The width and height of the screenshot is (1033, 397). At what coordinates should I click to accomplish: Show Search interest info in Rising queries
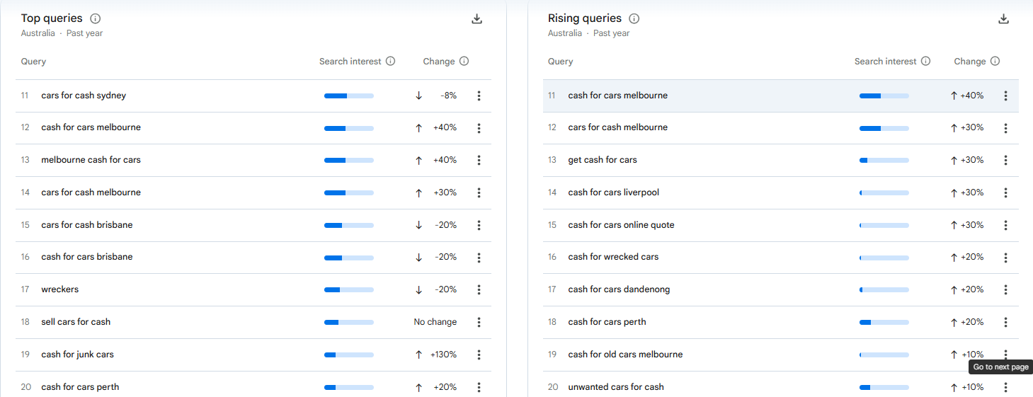click(x=925, y=61)
